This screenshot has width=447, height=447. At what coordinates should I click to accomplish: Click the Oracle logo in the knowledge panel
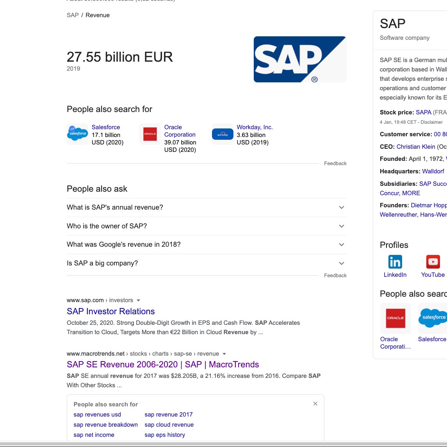[395, 318]
